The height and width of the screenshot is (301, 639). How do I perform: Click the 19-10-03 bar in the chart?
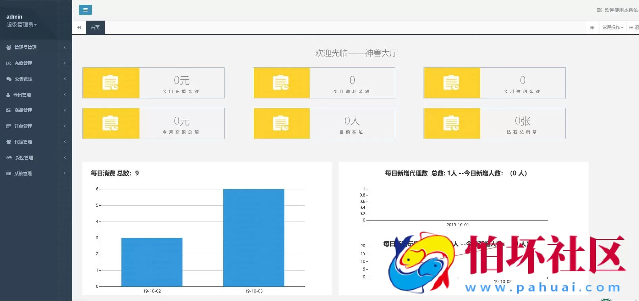[254, 238]
